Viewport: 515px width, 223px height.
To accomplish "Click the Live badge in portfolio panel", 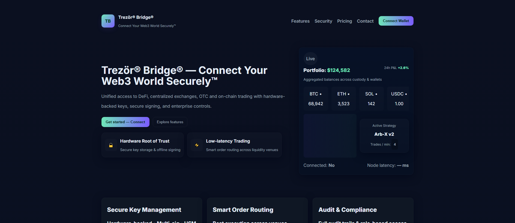I will [310, 59].
